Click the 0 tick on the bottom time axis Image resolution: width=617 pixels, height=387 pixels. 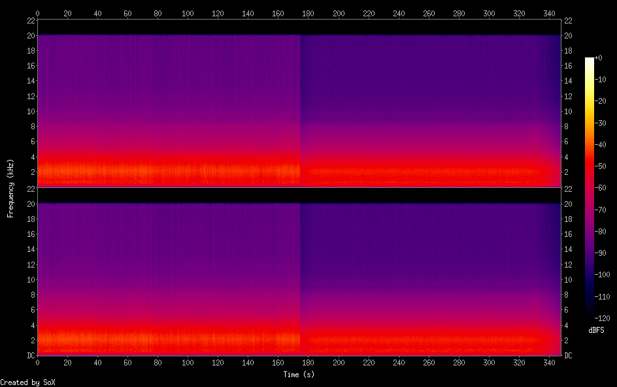pos(37,362)
